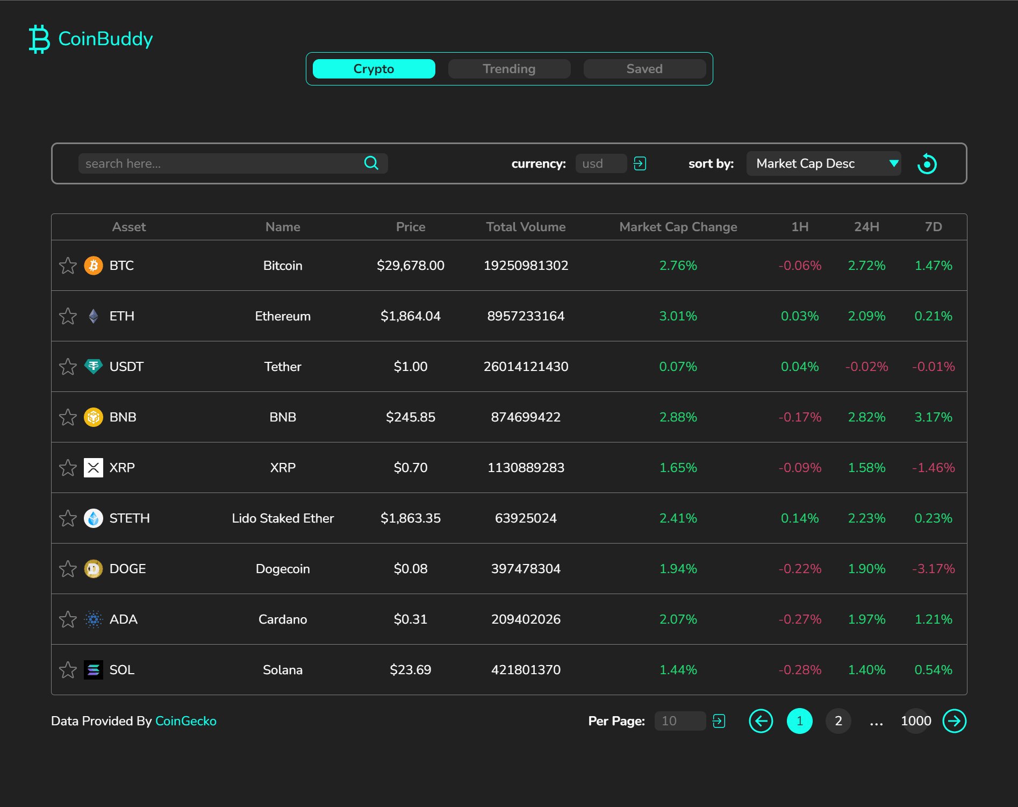Go to next page arrow
This screenshot has height=807, width=1018.
(x=955, y=721)
